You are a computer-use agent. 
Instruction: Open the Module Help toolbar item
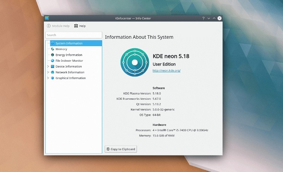58,26
